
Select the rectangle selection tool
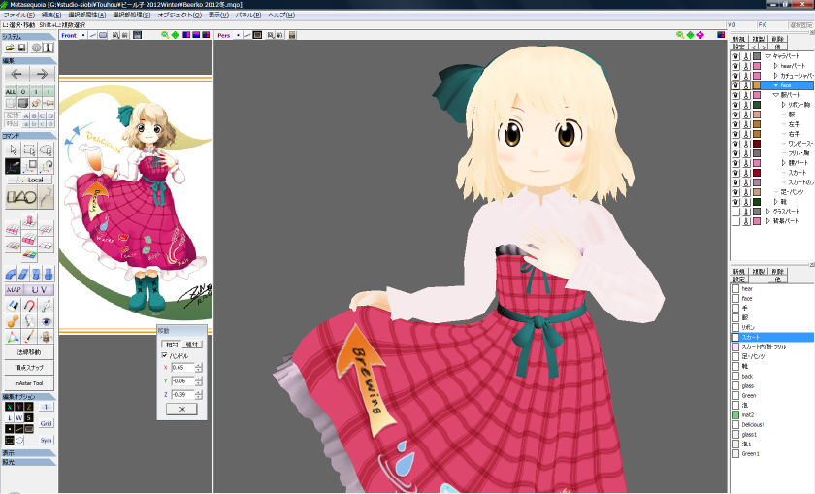click(x=30, y=150)
